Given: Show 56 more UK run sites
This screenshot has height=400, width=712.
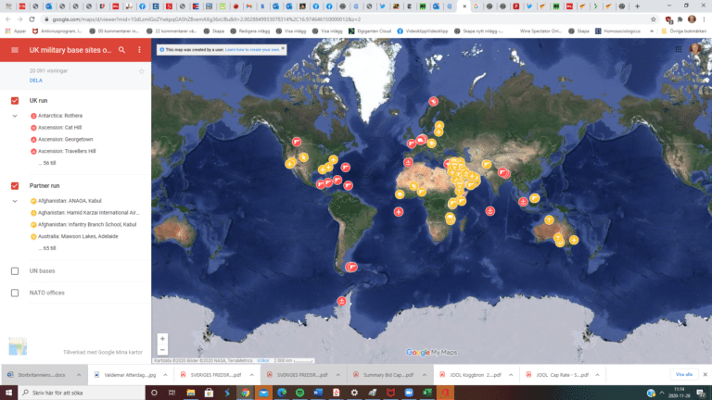Looking at the screenshot, I should tap(47, 163).
